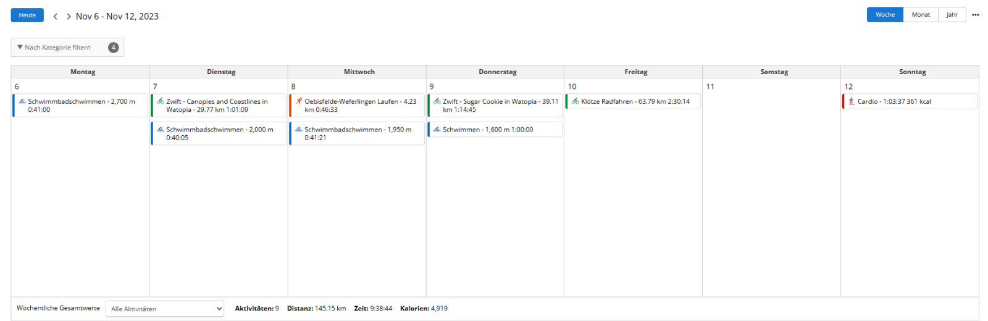The width and height of the screenshot is (988, 321).
Task: Open Wednesday's Schwimmbadschwimmen 1,950 m activity
Action: point(358,133)
